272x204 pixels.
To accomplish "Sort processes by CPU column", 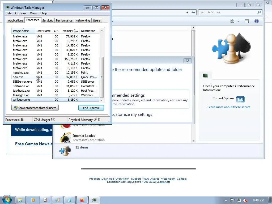I will coord(57,31).
